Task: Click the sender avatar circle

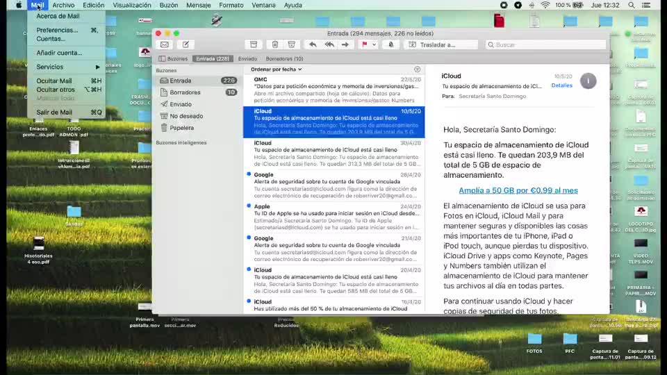Action: (588, 81)
